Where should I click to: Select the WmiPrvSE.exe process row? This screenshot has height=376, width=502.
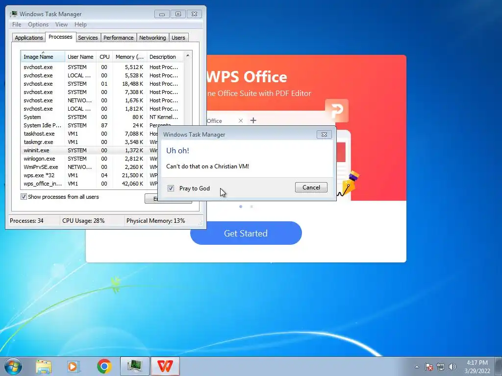pyautogui.click(x=90, y=167)
